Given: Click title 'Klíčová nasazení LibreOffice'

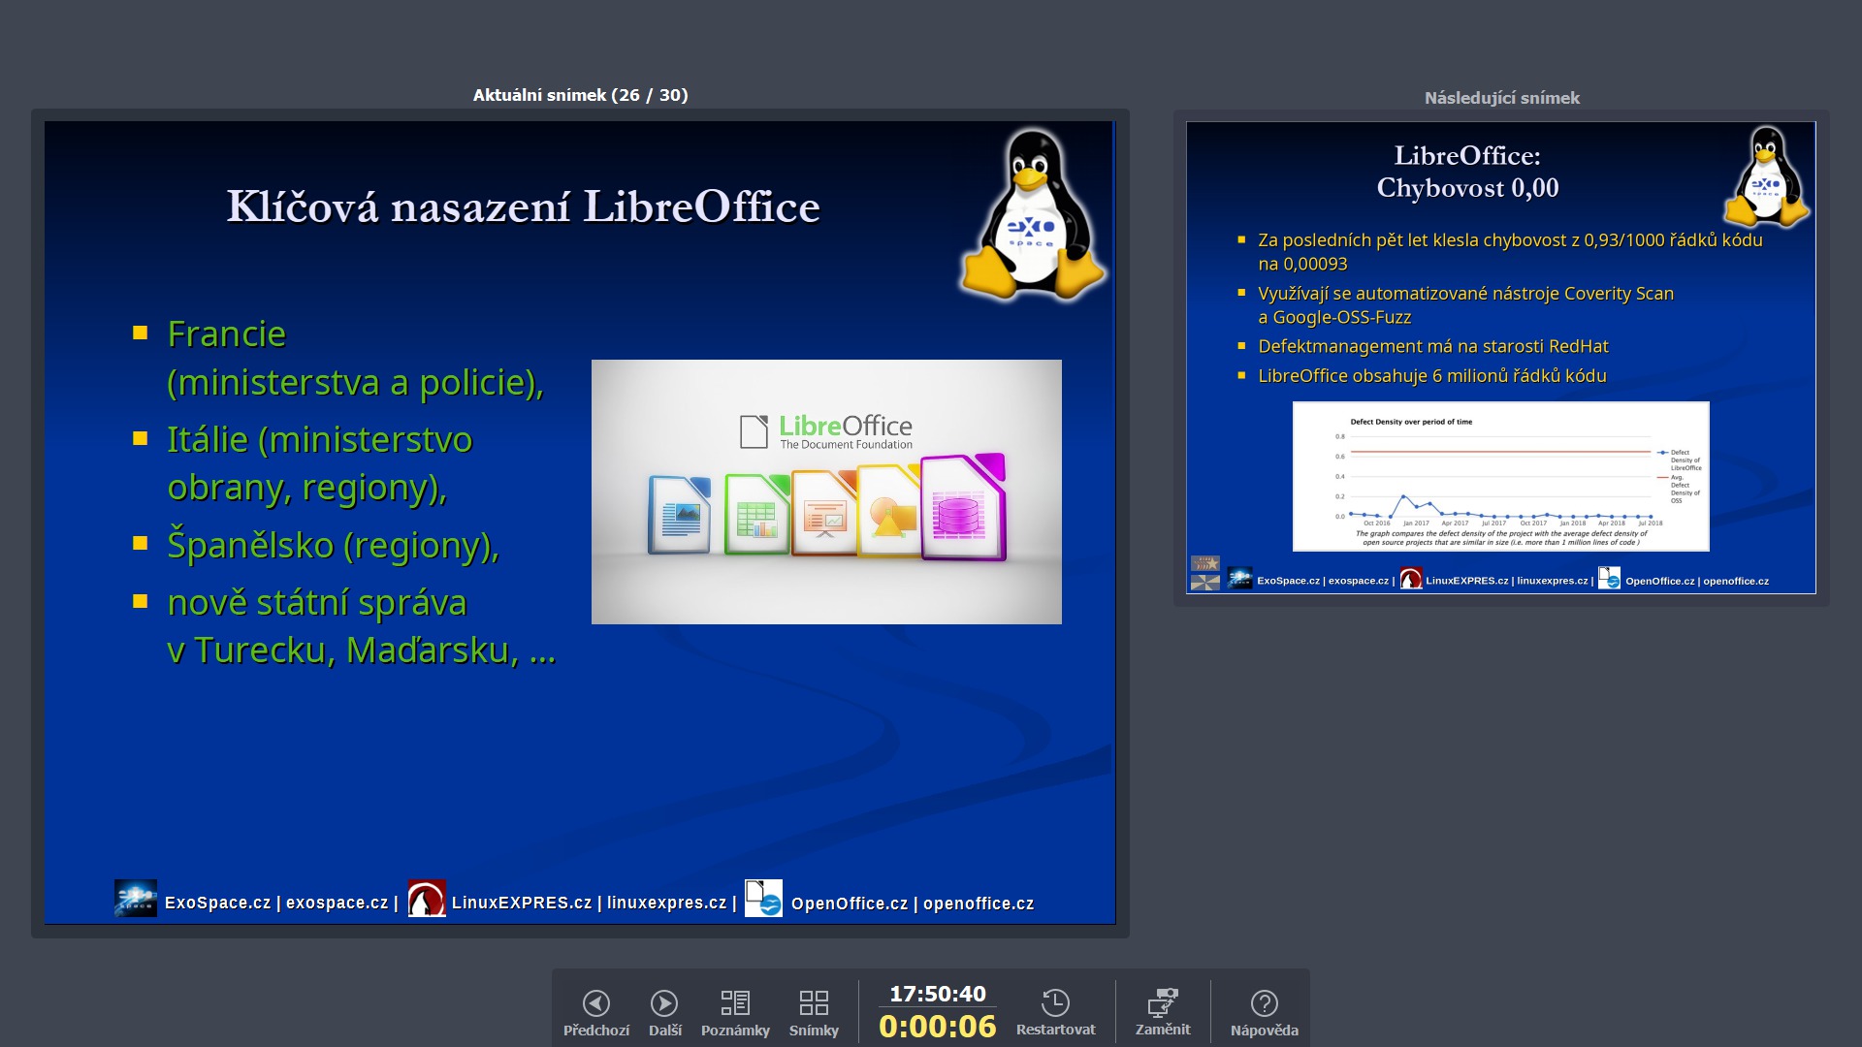Looking at the screenshot, I should click(523, 206).
